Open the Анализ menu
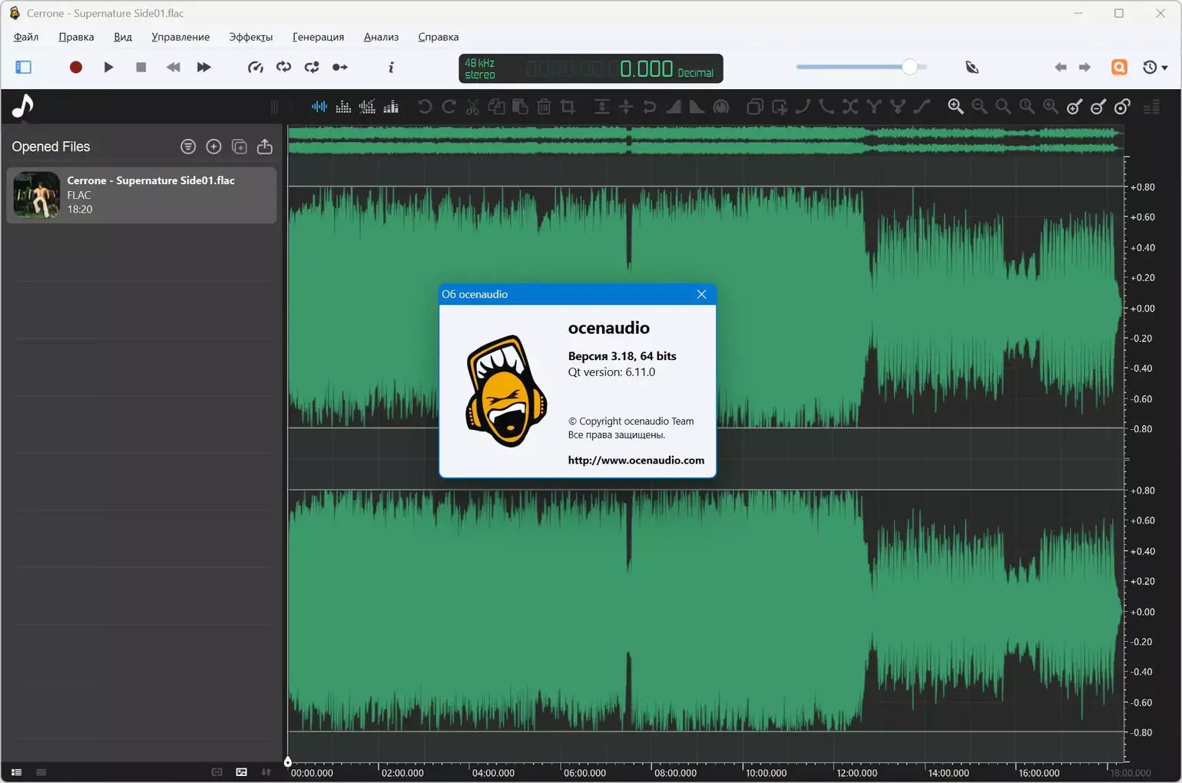 [x=381, y=37]
